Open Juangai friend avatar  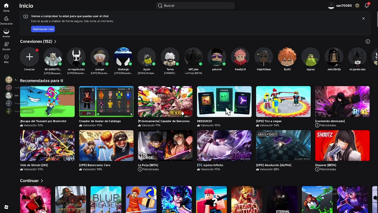tap(100, 57)
